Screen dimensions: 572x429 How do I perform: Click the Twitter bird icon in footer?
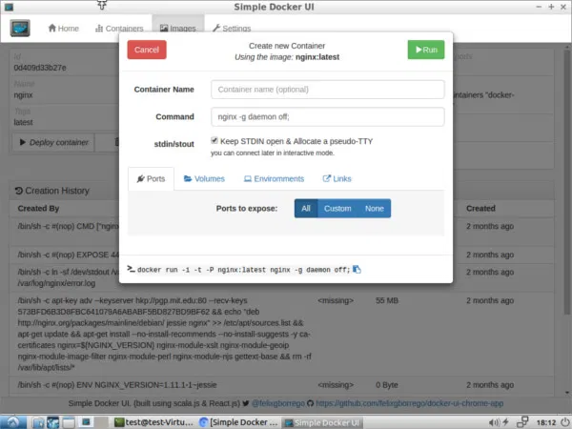point(246,403)
